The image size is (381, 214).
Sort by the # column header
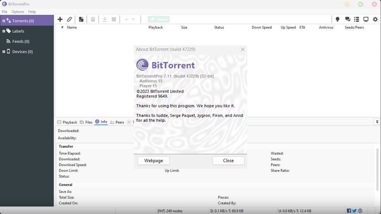coord(62,28)
